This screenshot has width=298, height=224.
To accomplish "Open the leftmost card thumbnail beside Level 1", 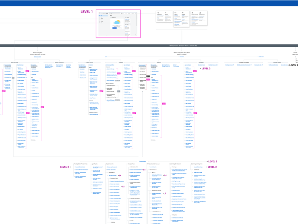I will pyautogui.click(x=164, y=17).
